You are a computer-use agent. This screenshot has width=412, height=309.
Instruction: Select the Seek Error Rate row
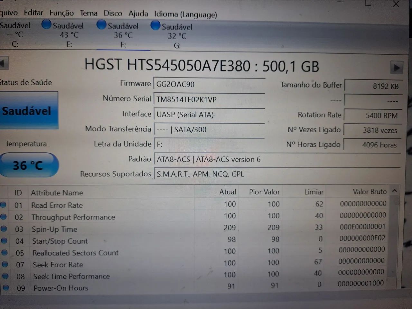[194, 264]
